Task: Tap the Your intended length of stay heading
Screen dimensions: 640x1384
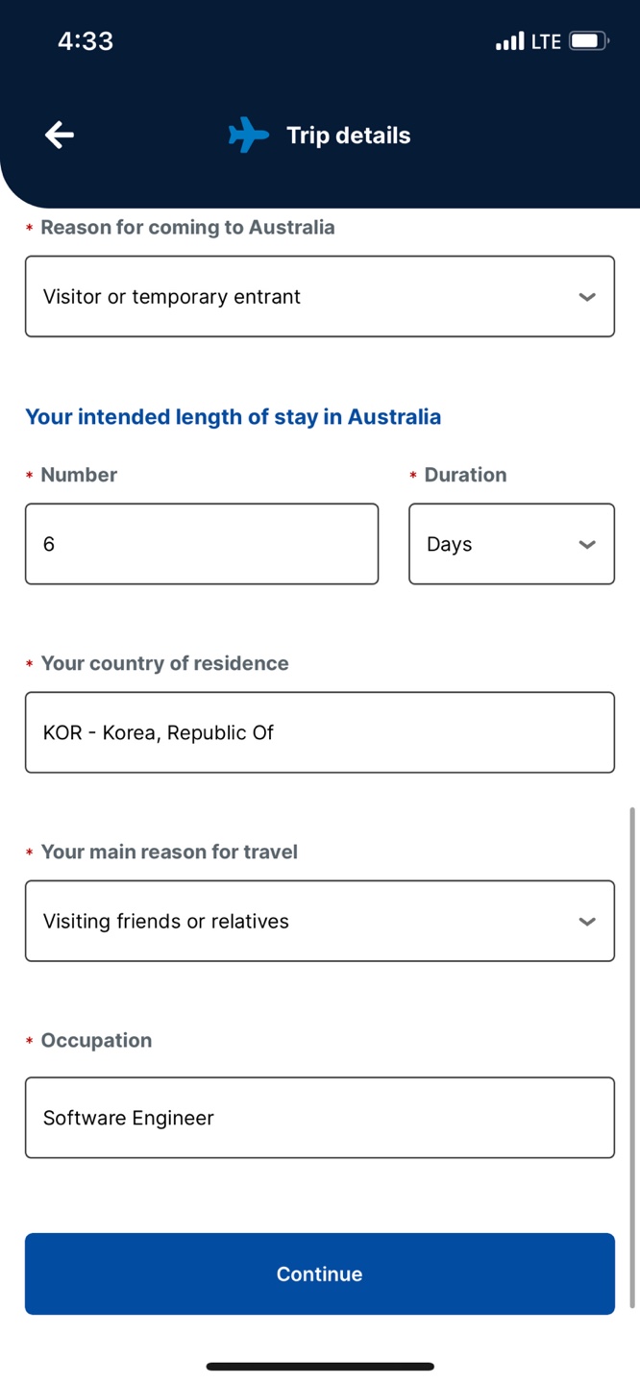Action: pyautogui.click(x=233, y=417)
